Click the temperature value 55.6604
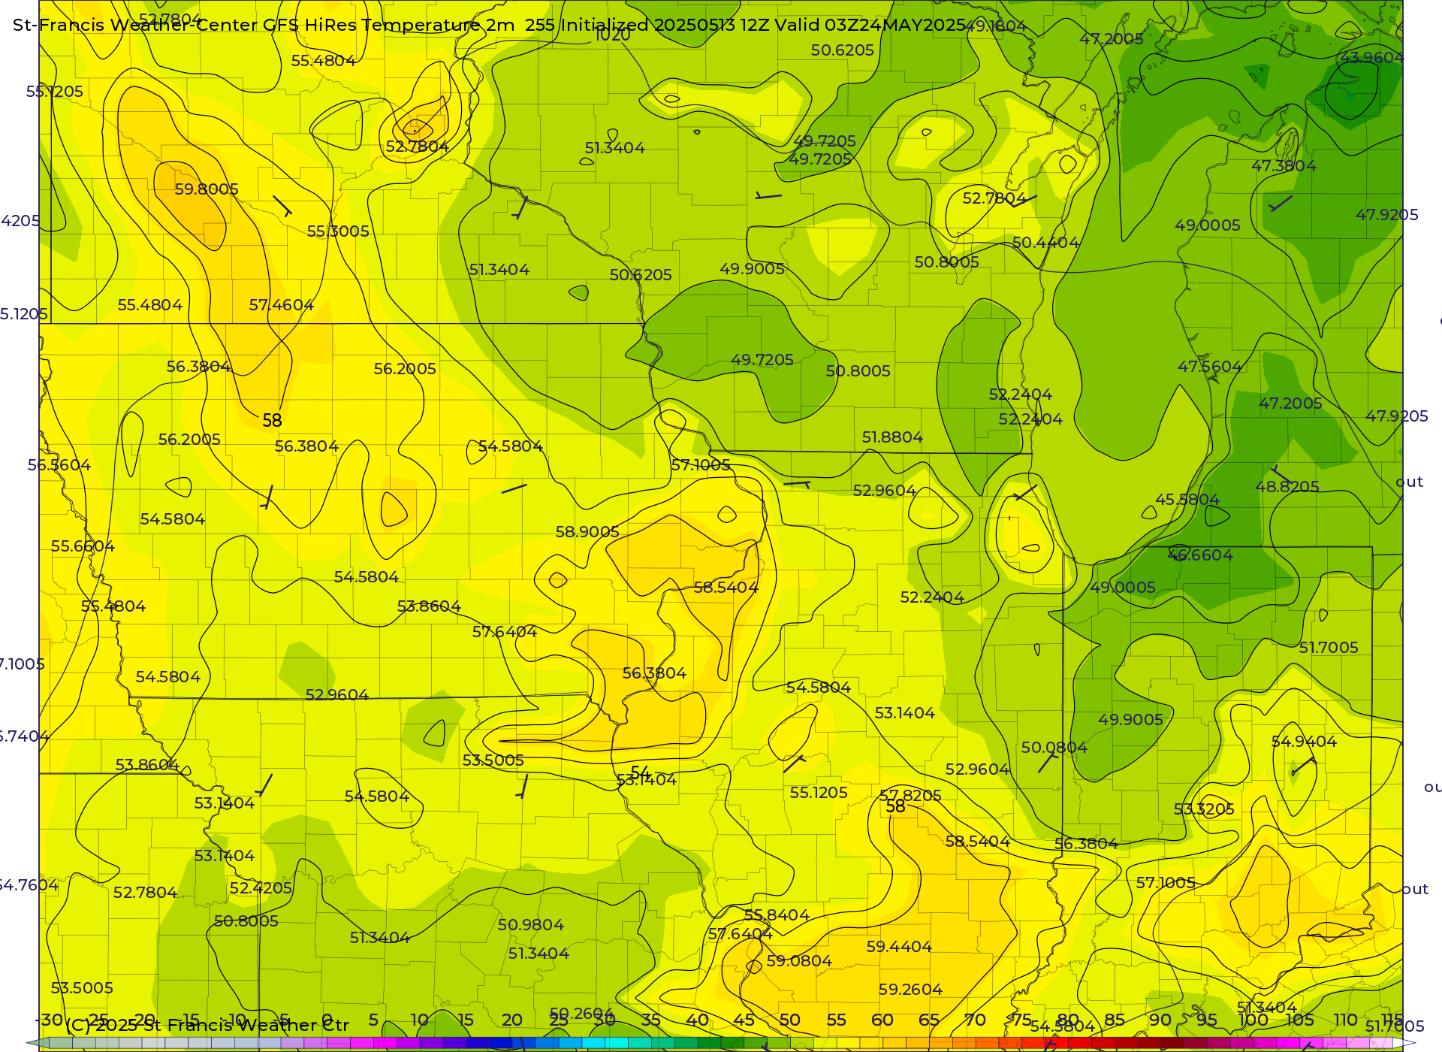 [x=83, y=546]
